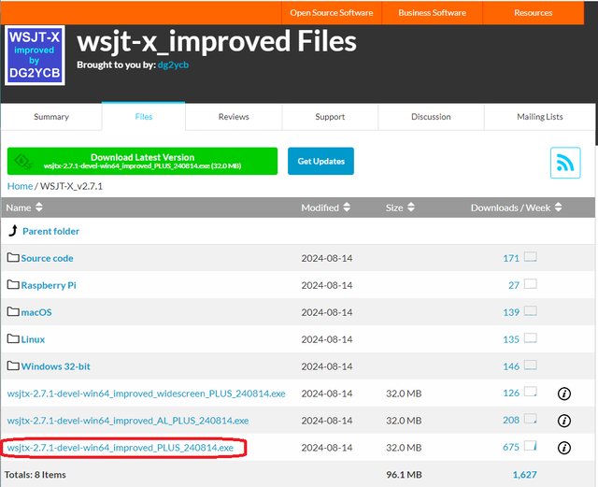Image resolution: width=598 pixels, height=487 pixels.
Task: Open the Windows 32-bit folder link
Action: click(x=56, y=366)
